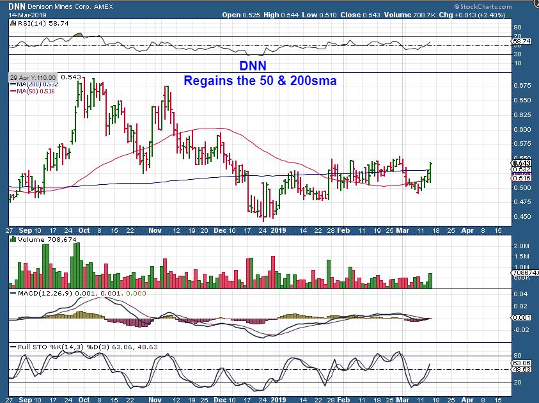The height and width of the screenshot is (403, 539).
Task: Click the Volume legend bar icon
Action: [x=12, y=240]
